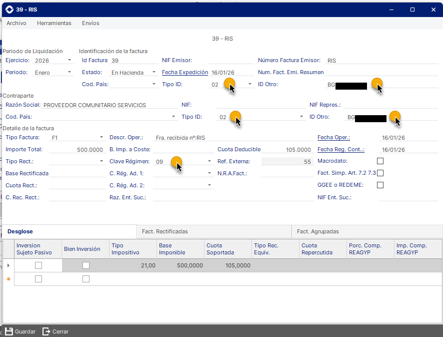Toggle the Macrodato checkbox
443x337 pixels.
tap(380, 161)
